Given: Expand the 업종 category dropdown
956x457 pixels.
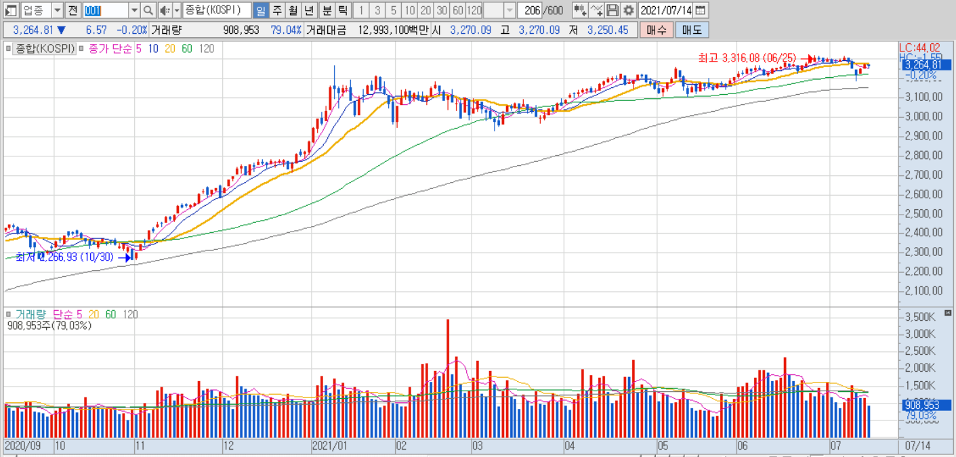Looking at the screenshot, I should coord(57,10).
